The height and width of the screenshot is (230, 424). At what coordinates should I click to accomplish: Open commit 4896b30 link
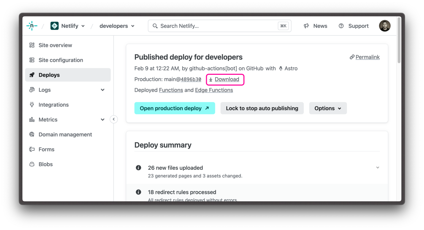pyautogui.click(x=191, y=79)
